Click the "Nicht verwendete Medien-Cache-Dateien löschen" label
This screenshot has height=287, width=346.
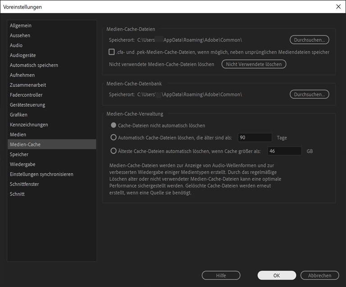(162, 64)
